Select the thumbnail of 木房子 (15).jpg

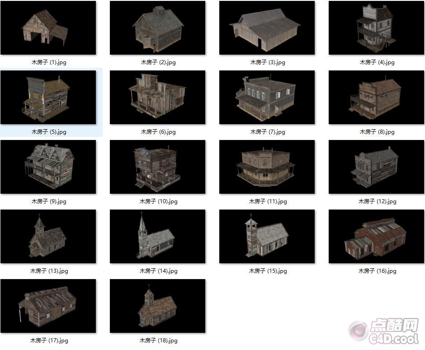coord(267,237)
